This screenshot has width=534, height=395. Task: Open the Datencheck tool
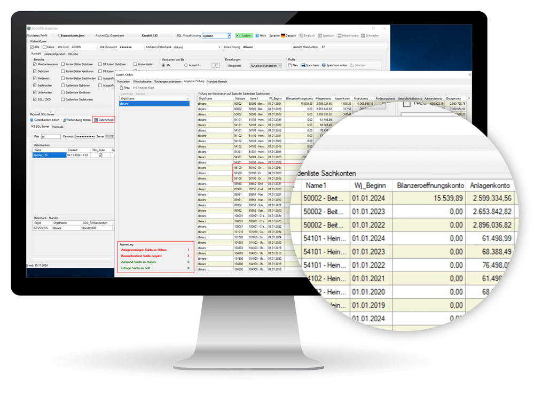coord(104,120)
